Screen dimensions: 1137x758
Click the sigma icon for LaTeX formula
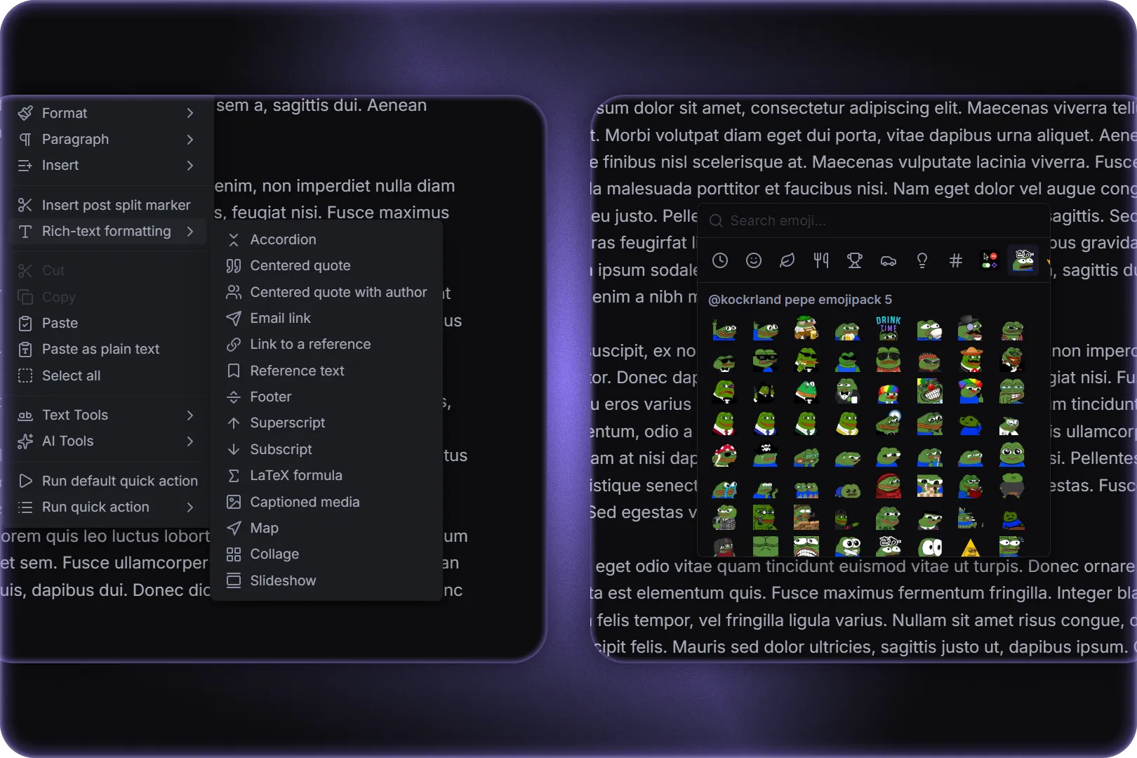(234, 476)
